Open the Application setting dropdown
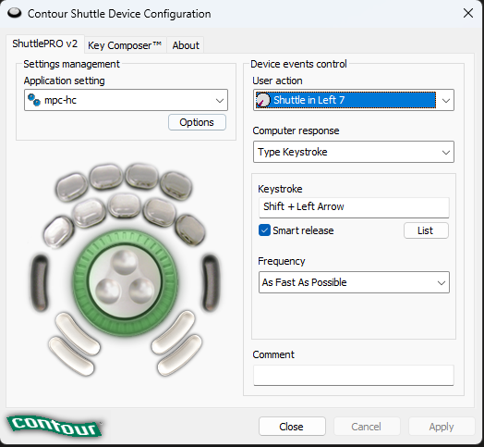Viewport: 484px width, 447px height. point(126,100)
